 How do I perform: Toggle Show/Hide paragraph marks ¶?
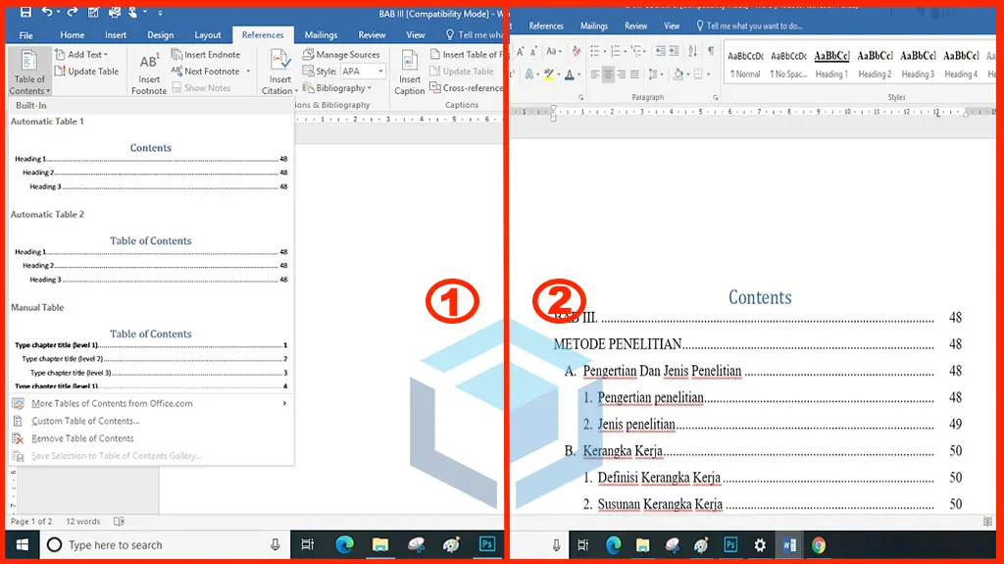click(711, 51)
